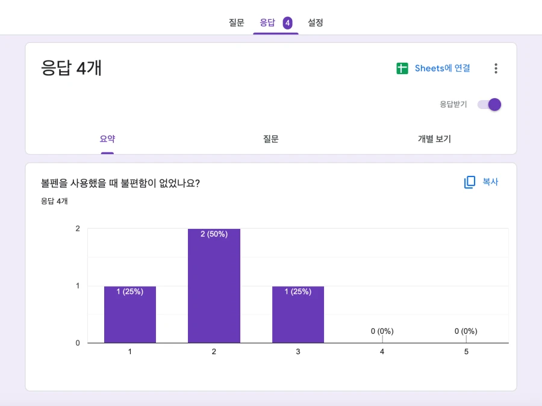Click the Sheets에 연결 link
The width and height of the screenshot is (542, 406).
point(441,68)
